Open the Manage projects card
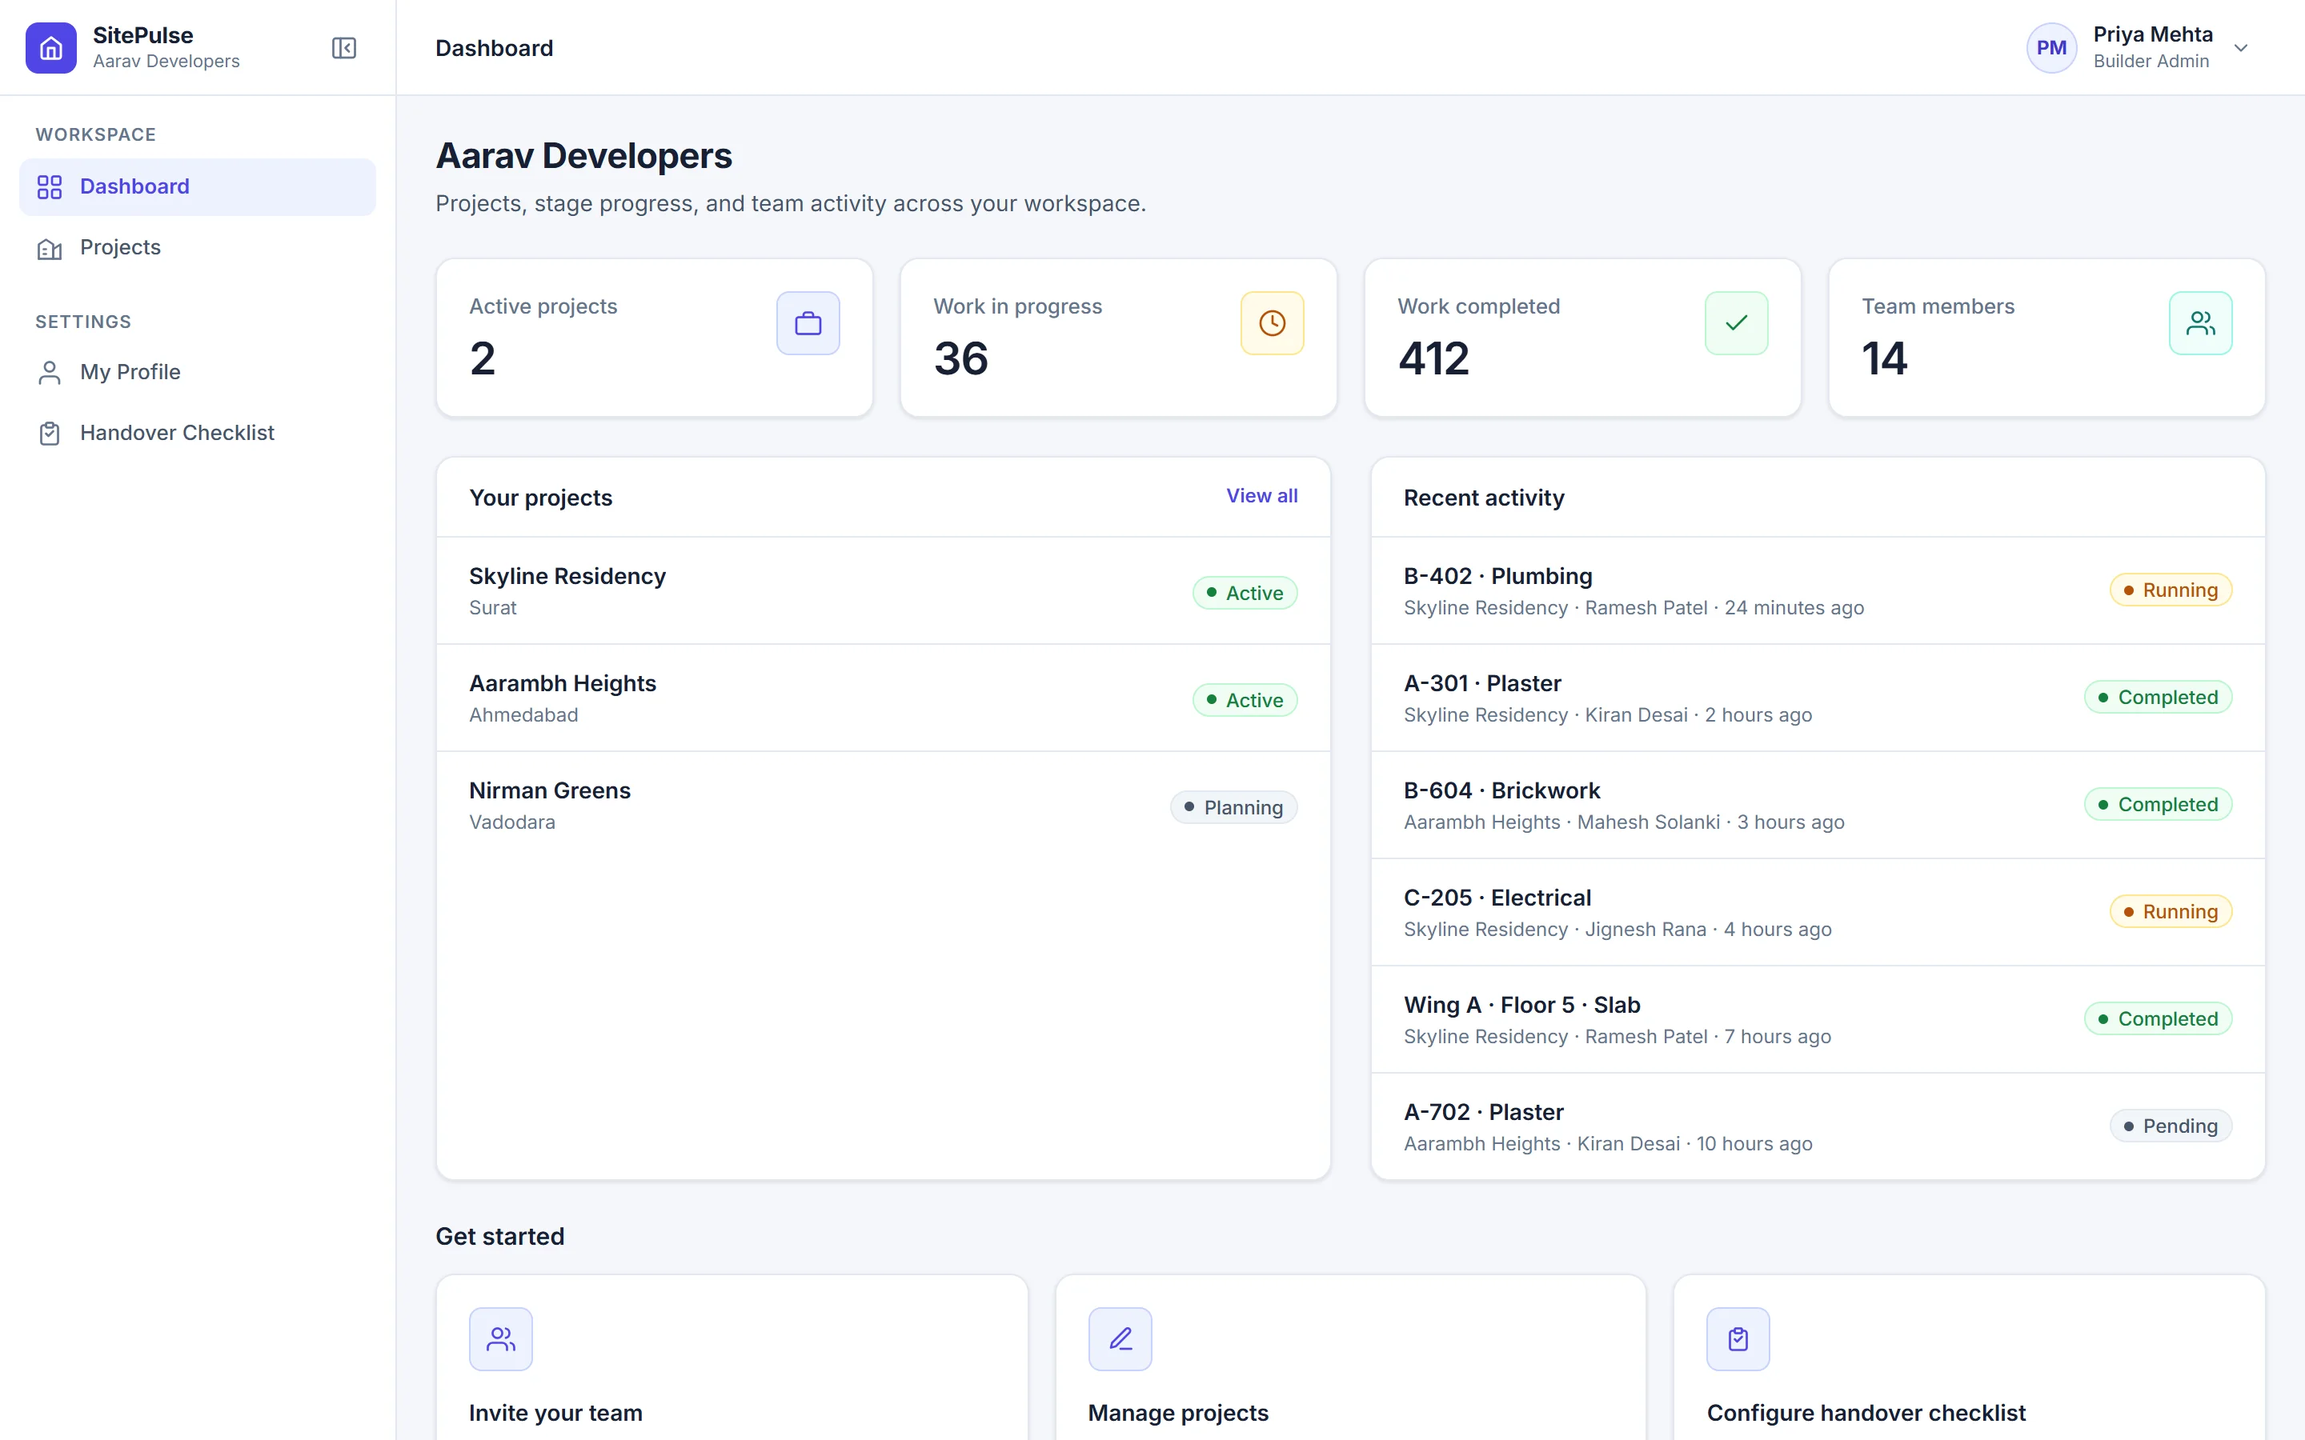The height and width of the screenshot is (1440, 2305). tap(1351, 1358)
